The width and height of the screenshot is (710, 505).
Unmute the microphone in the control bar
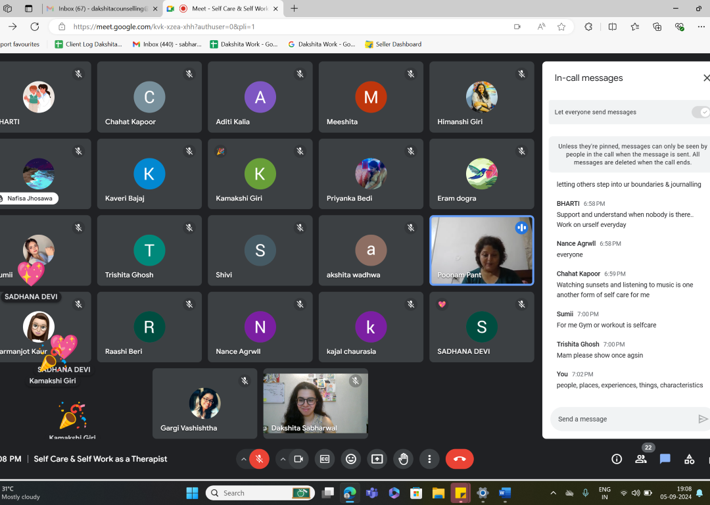[x=259, y=459]
